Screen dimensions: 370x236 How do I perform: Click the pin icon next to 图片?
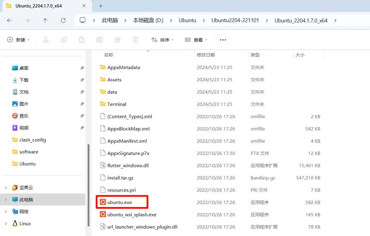(x=82, y=104)
